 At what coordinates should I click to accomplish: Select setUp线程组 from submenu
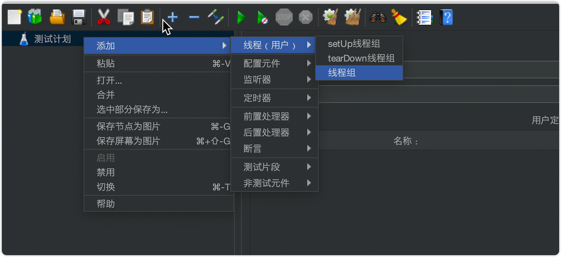pos(359,44)
